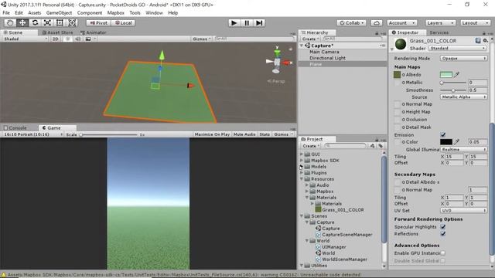Collapse the Resources folder
Screen dimensions: 495x278
[x=302, y=179]
